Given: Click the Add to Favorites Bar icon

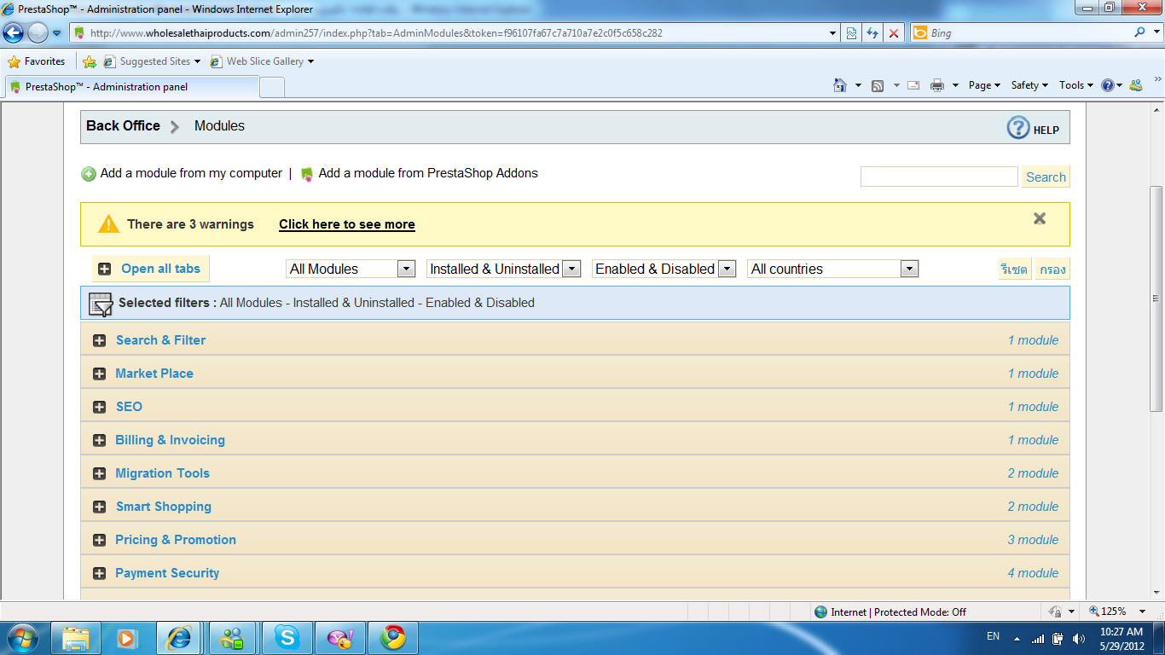Looking at the screenshot, I should click(90, 61).
